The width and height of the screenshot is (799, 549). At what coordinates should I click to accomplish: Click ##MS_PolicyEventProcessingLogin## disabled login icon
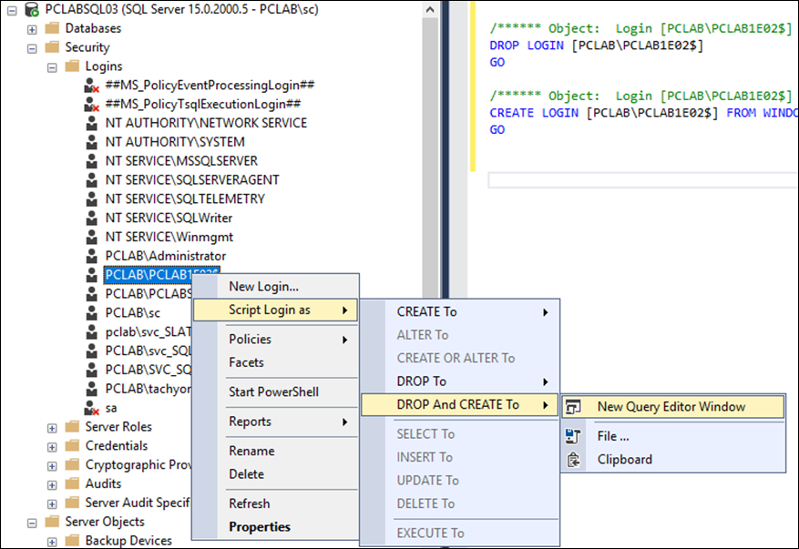tap(91, 85)
